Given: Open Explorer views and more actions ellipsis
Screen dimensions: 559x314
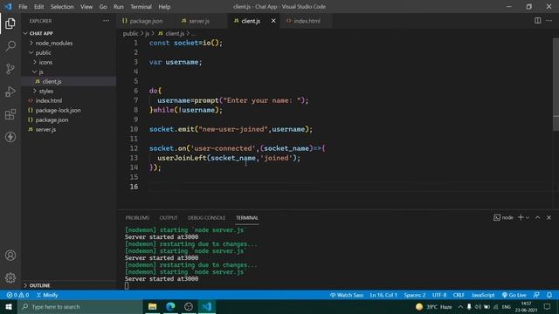Looking at the screenshot, I should point(106,21).
